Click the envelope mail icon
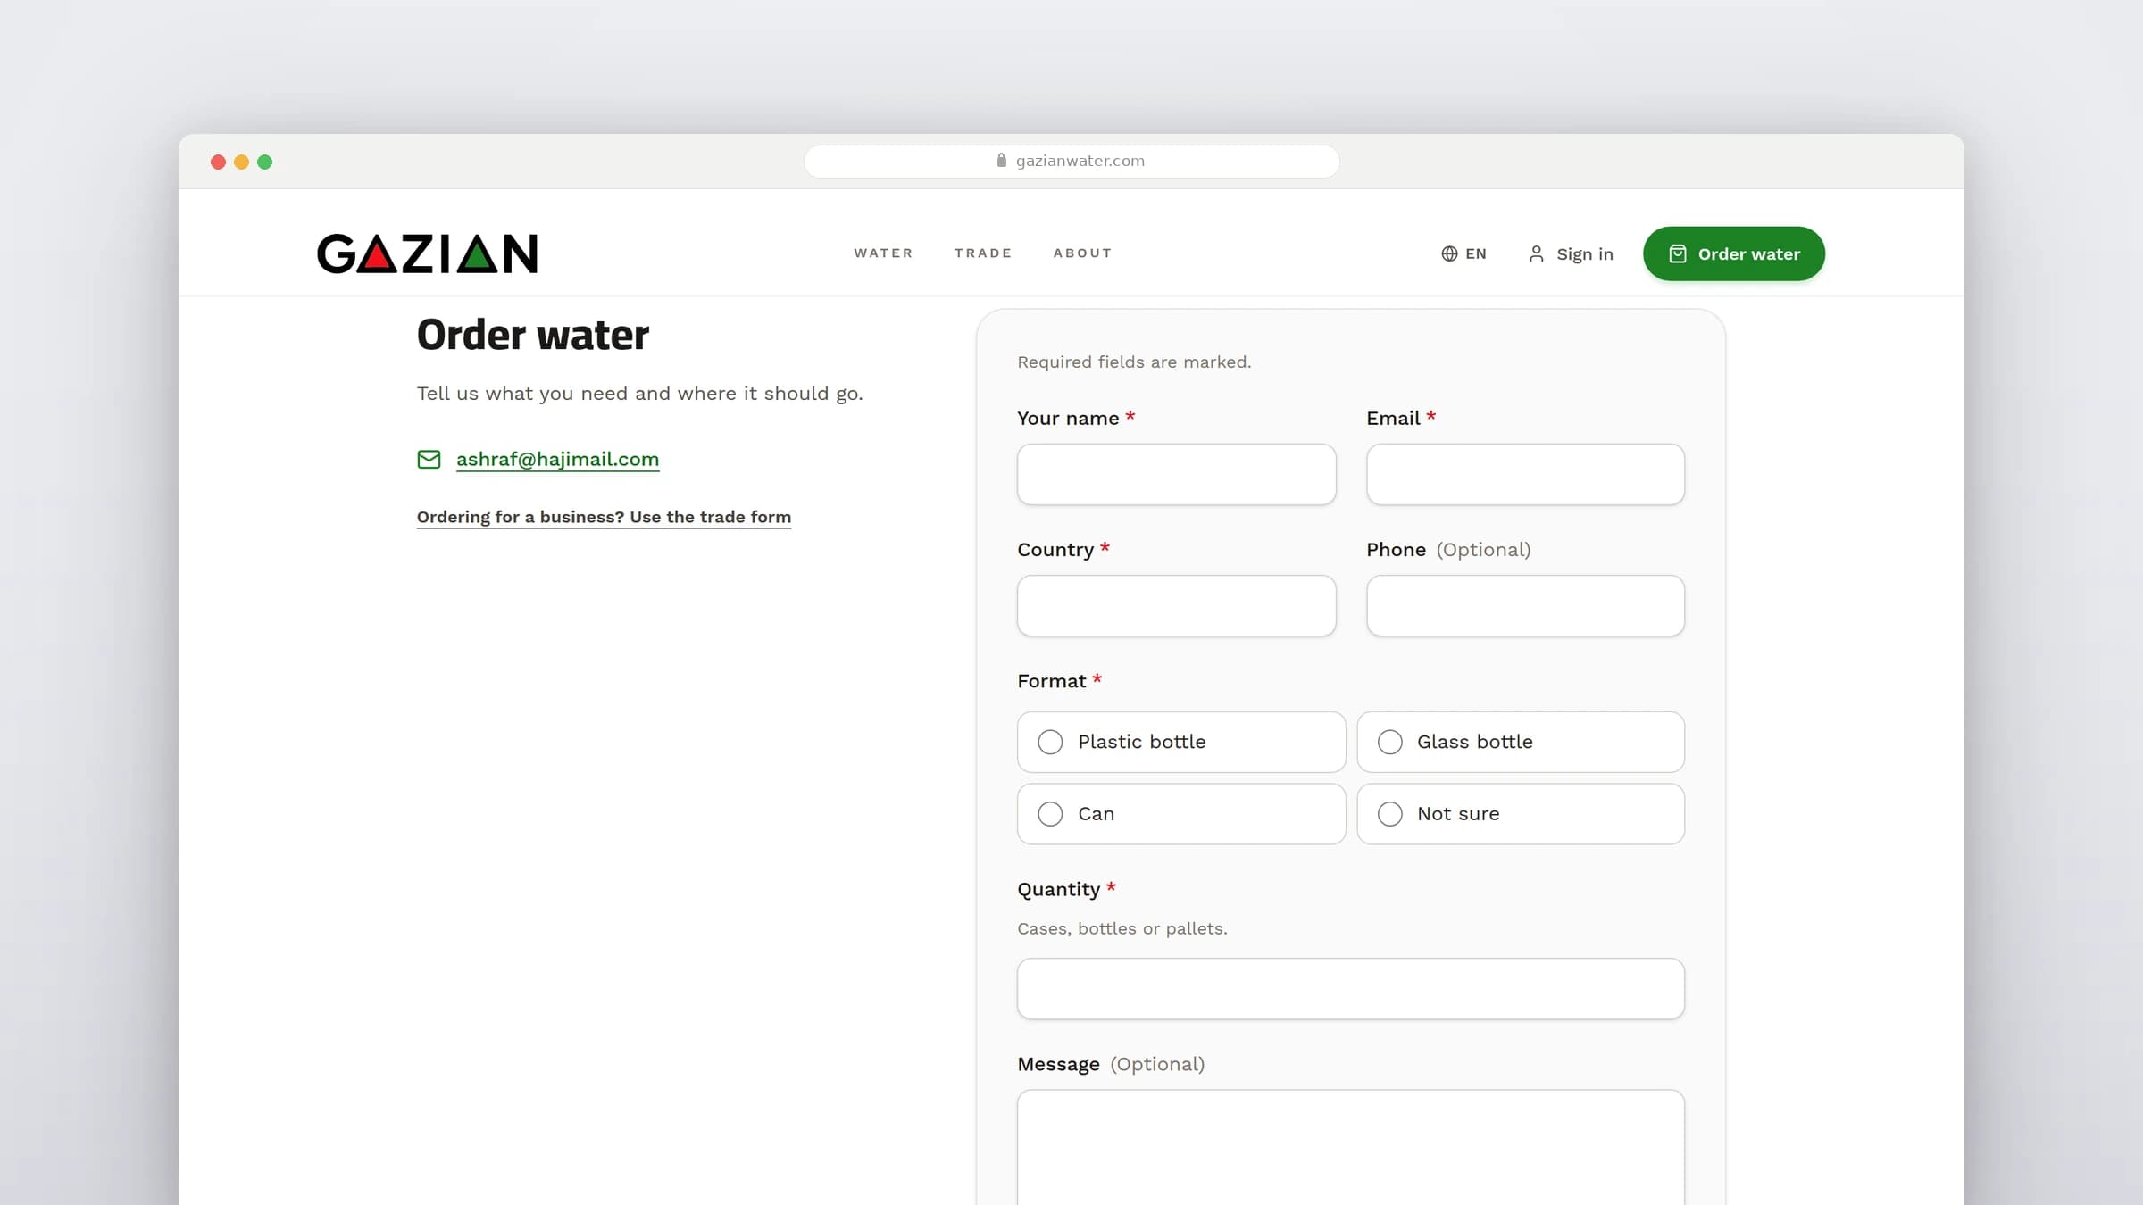Image resolution: width=2143 pixels, height=1205 pixels. pyautogui.click(x=429, y=460)
